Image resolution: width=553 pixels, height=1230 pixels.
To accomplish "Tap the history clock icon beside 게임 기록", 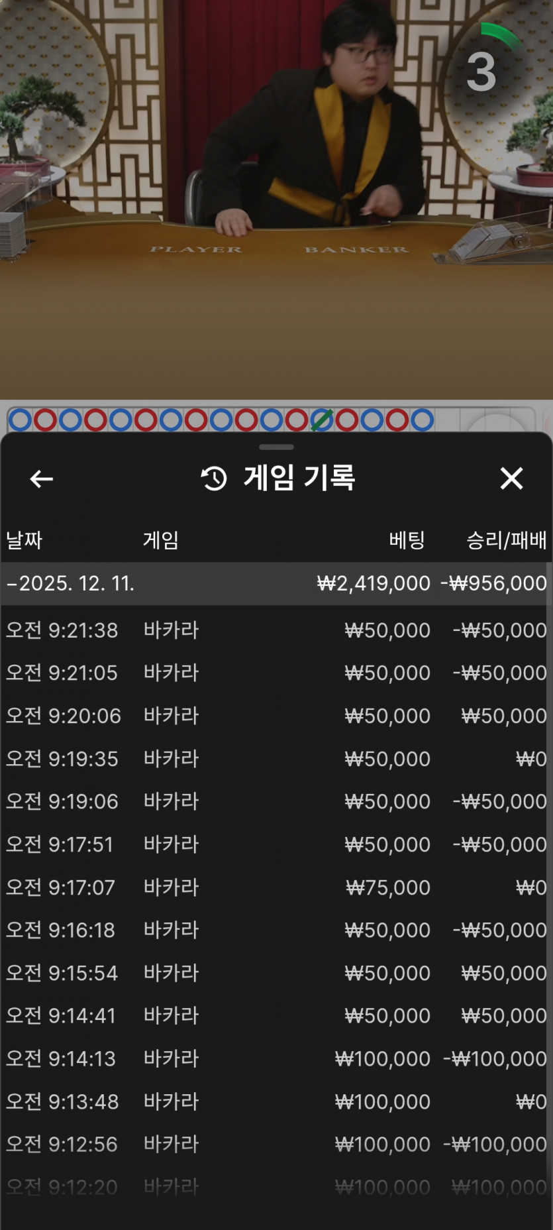I will click(214, 478).
